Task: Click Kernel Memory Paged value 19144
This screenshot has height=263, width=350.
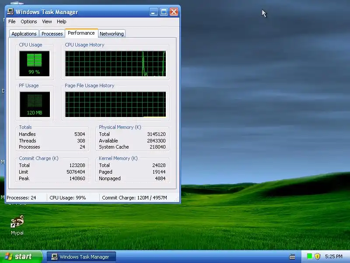Action: [x=159, y=172]
